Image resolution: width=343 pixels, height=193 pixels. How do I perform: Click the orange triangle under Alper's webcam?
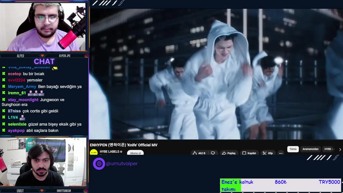(x=42, y=56)
